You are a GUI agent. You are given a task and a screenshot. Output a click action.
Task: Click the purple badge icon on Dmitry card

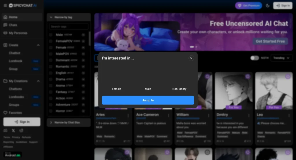click(x=248, y=76)
